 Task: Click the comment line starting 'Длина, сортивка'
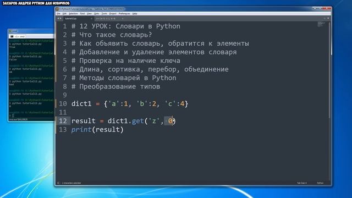[150, 69]
